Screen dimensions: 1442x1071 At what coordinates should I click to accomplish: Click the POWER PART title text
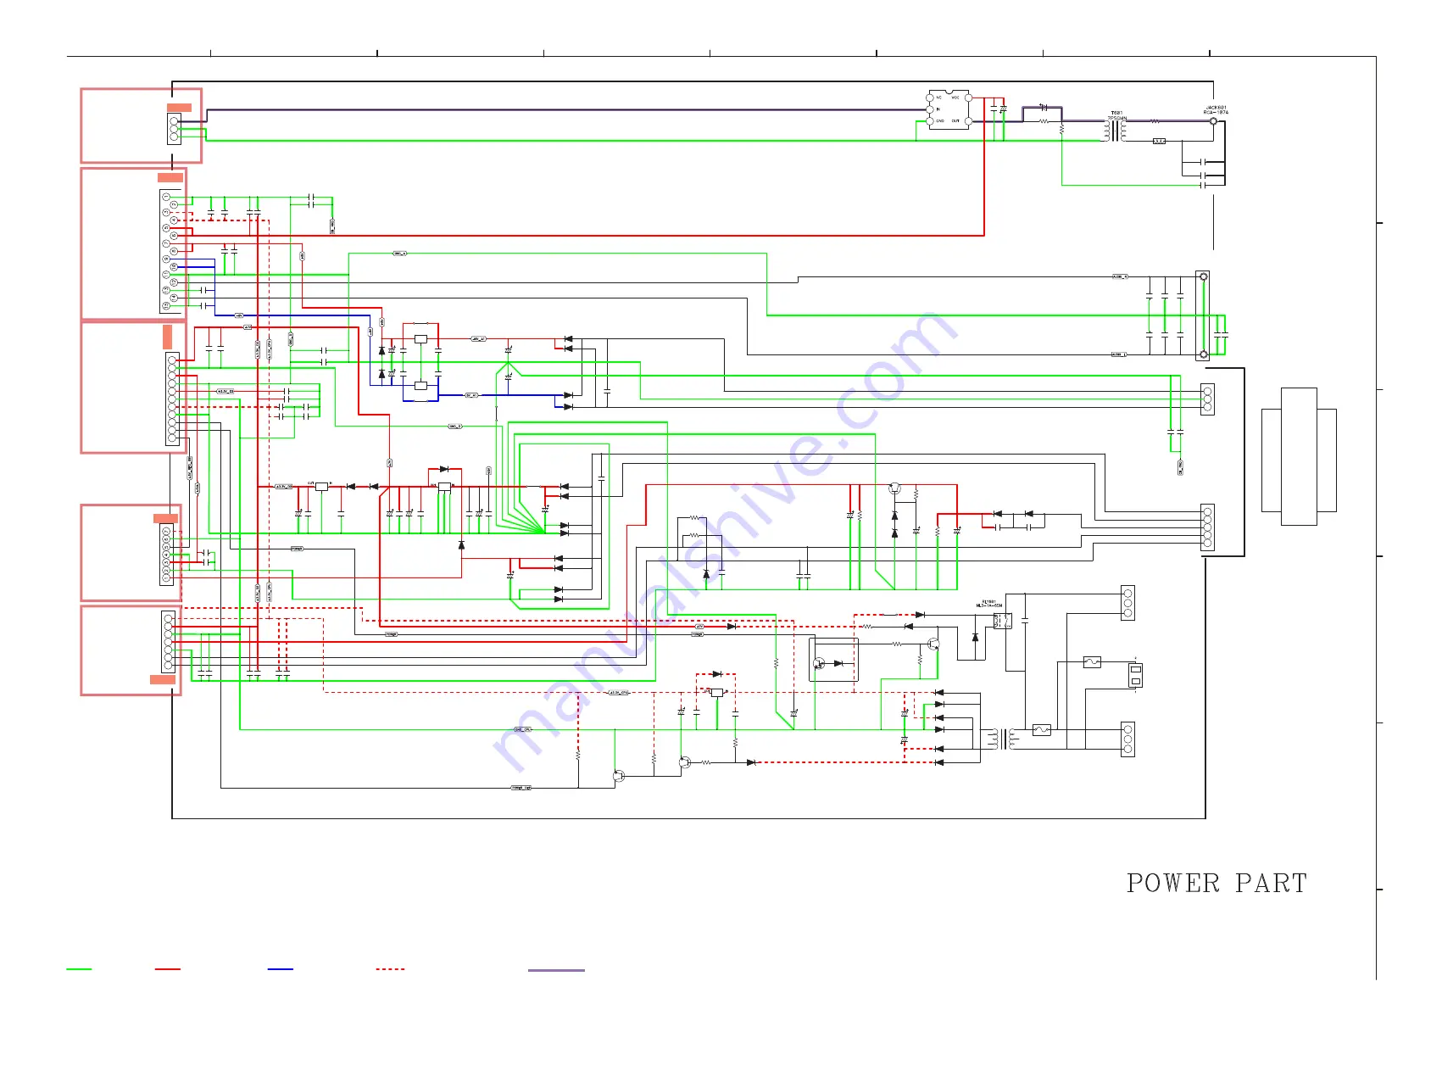coord(1217,883)
